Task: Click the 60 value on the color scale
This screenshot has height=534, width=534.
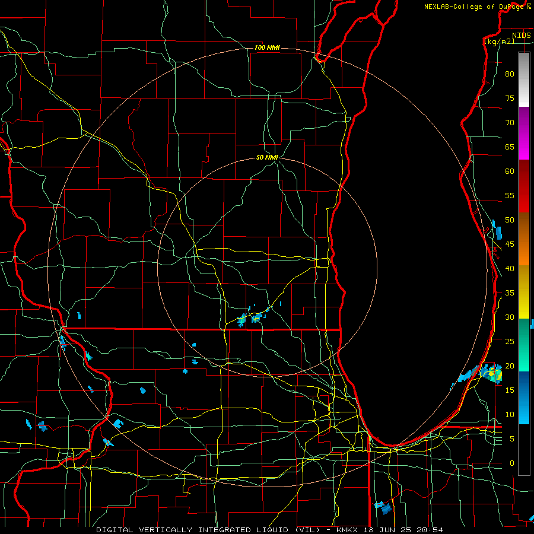Action: pyautogui.click(x=510, y=171)
